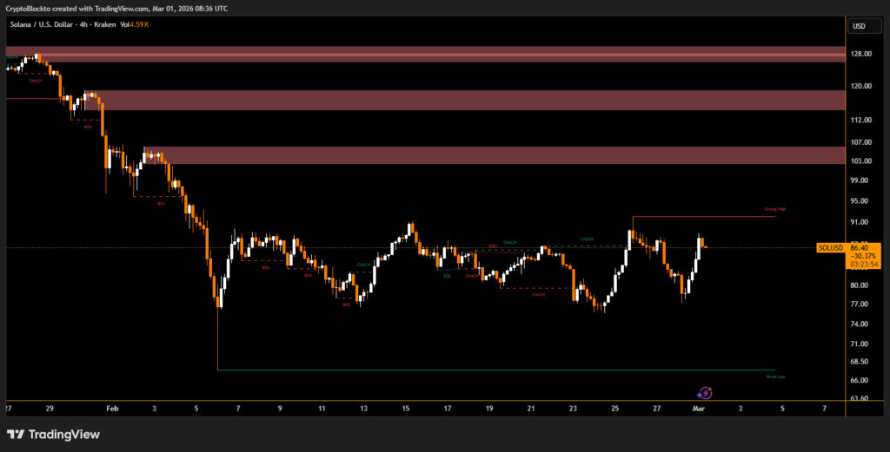The height and width of the screenshot is (452, 890).
Task: Click the 74.00 price axis label
Action: [860, 324]
